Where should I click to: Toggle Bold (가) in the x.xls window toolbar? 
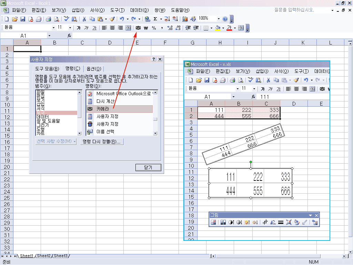tap(263, 89)
